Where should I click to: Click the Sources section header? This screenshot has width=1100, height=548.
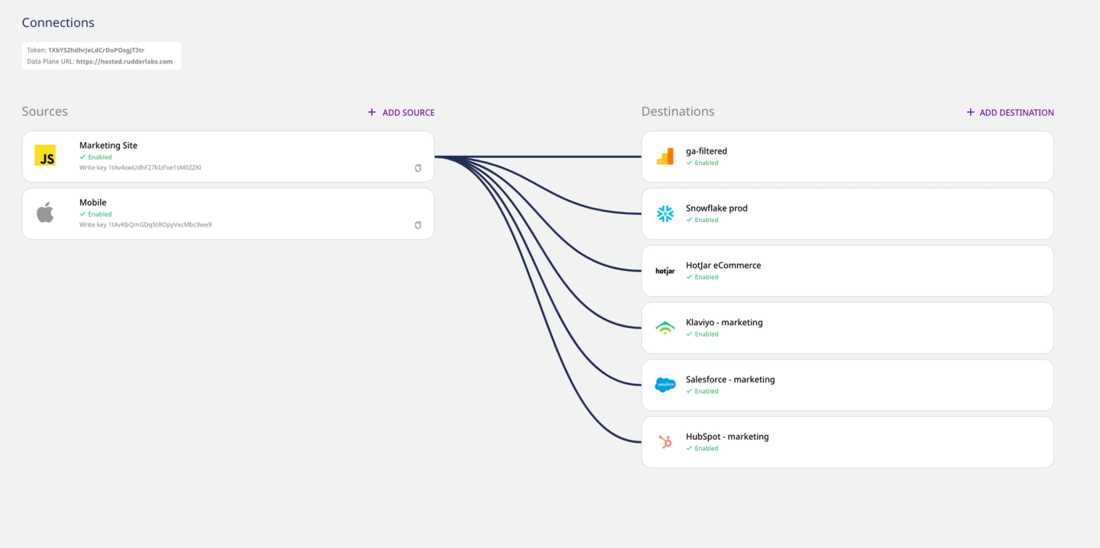pyautogui.click(x=44, y=111)
